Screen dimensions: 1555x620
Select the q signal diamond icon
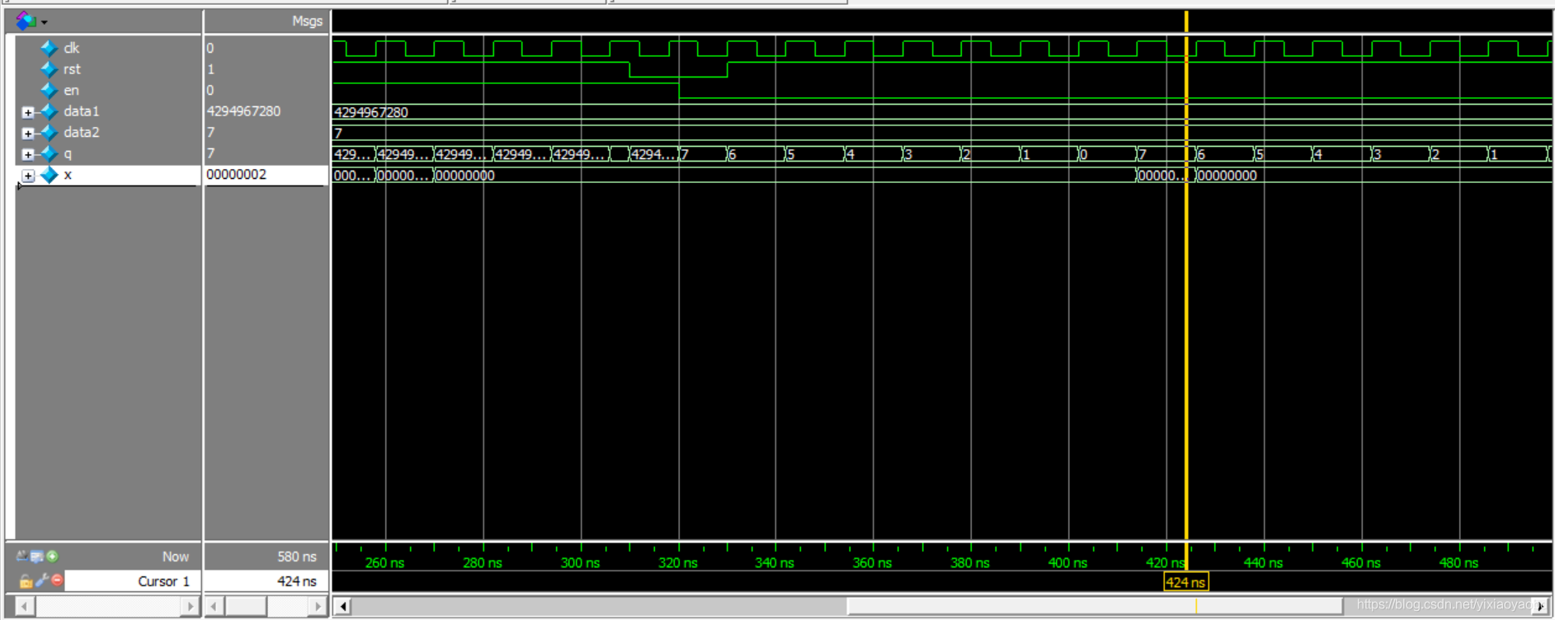(x=49, y=153)
